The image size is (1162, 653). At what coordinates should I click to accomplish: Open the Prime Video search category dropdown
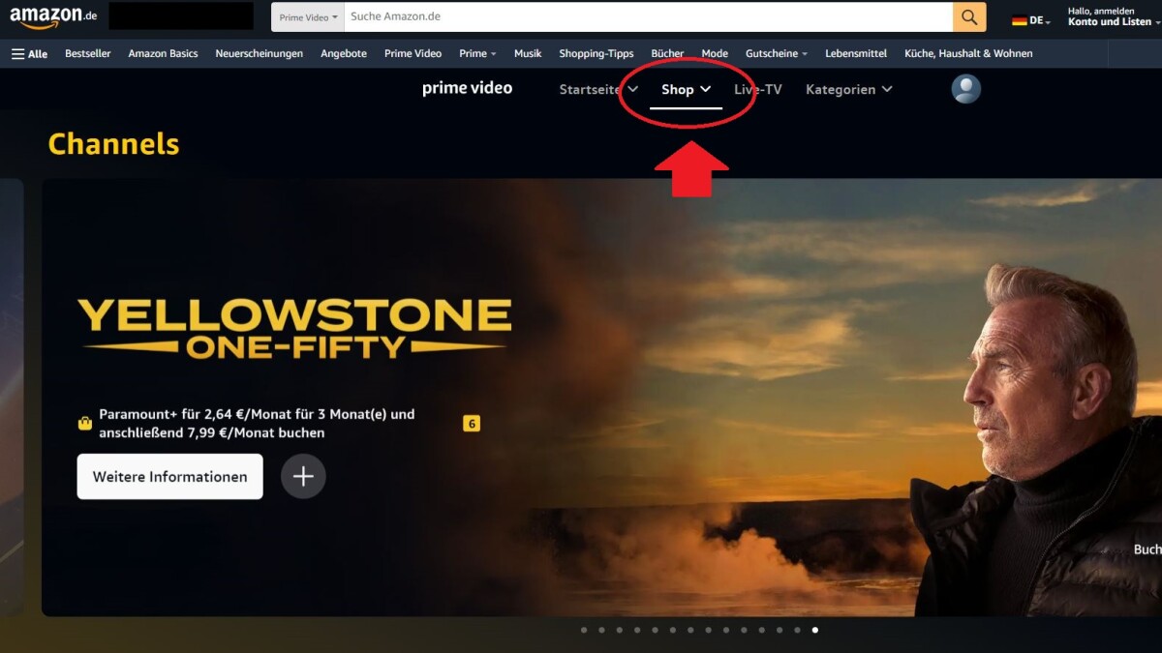[309, 16]
